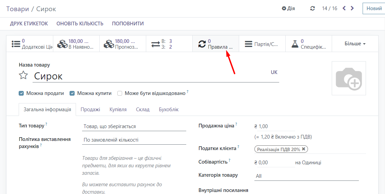Uncheck the Можна купити checkbox
The image size is (385, 194).
click(72, 93)
